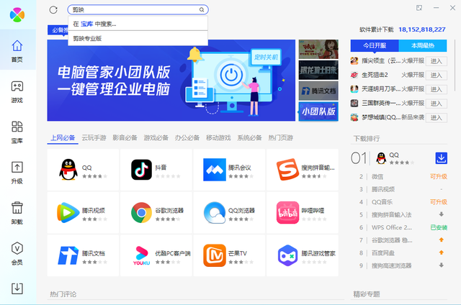461x305 pixels.
Task: Click 可升级 link next to QQ音乐
Action: click(439, 202)
